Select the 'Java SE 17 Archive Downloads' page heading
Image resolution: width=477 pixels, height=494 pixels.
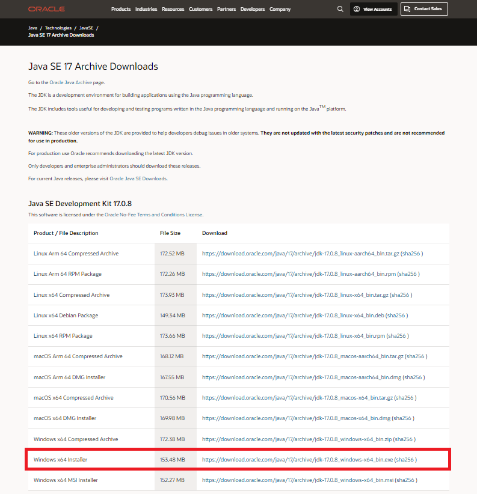pos(93,67)
